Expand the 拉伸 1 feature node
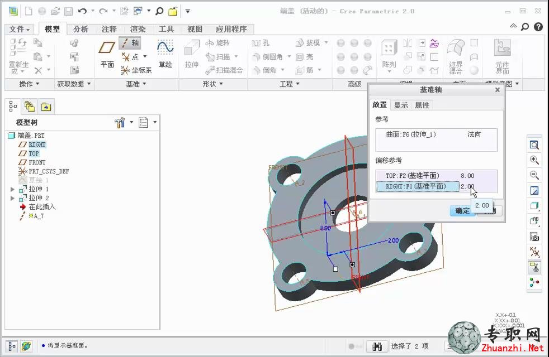The height and width of the screenshot is (357, 549). 12,189
